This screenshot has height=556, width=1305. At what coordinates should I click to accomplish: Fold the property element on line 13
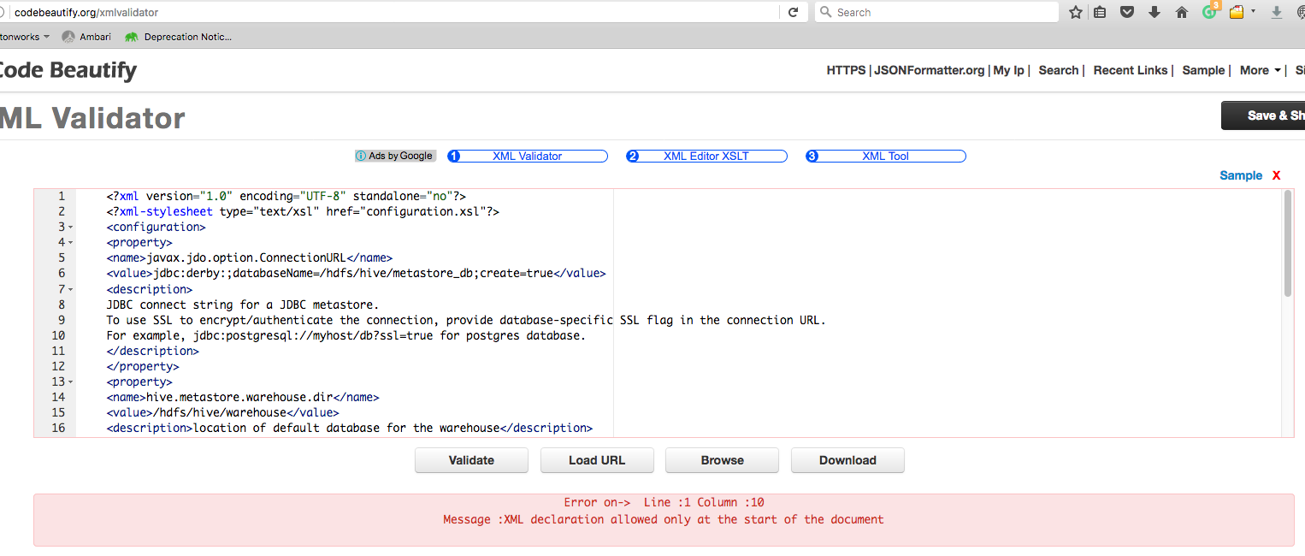pyautogui.click(x=70, y=382)
